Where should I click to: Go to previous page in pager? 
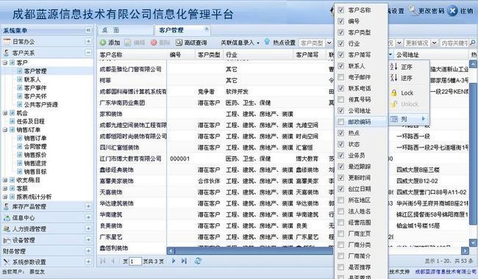[113, 261]
